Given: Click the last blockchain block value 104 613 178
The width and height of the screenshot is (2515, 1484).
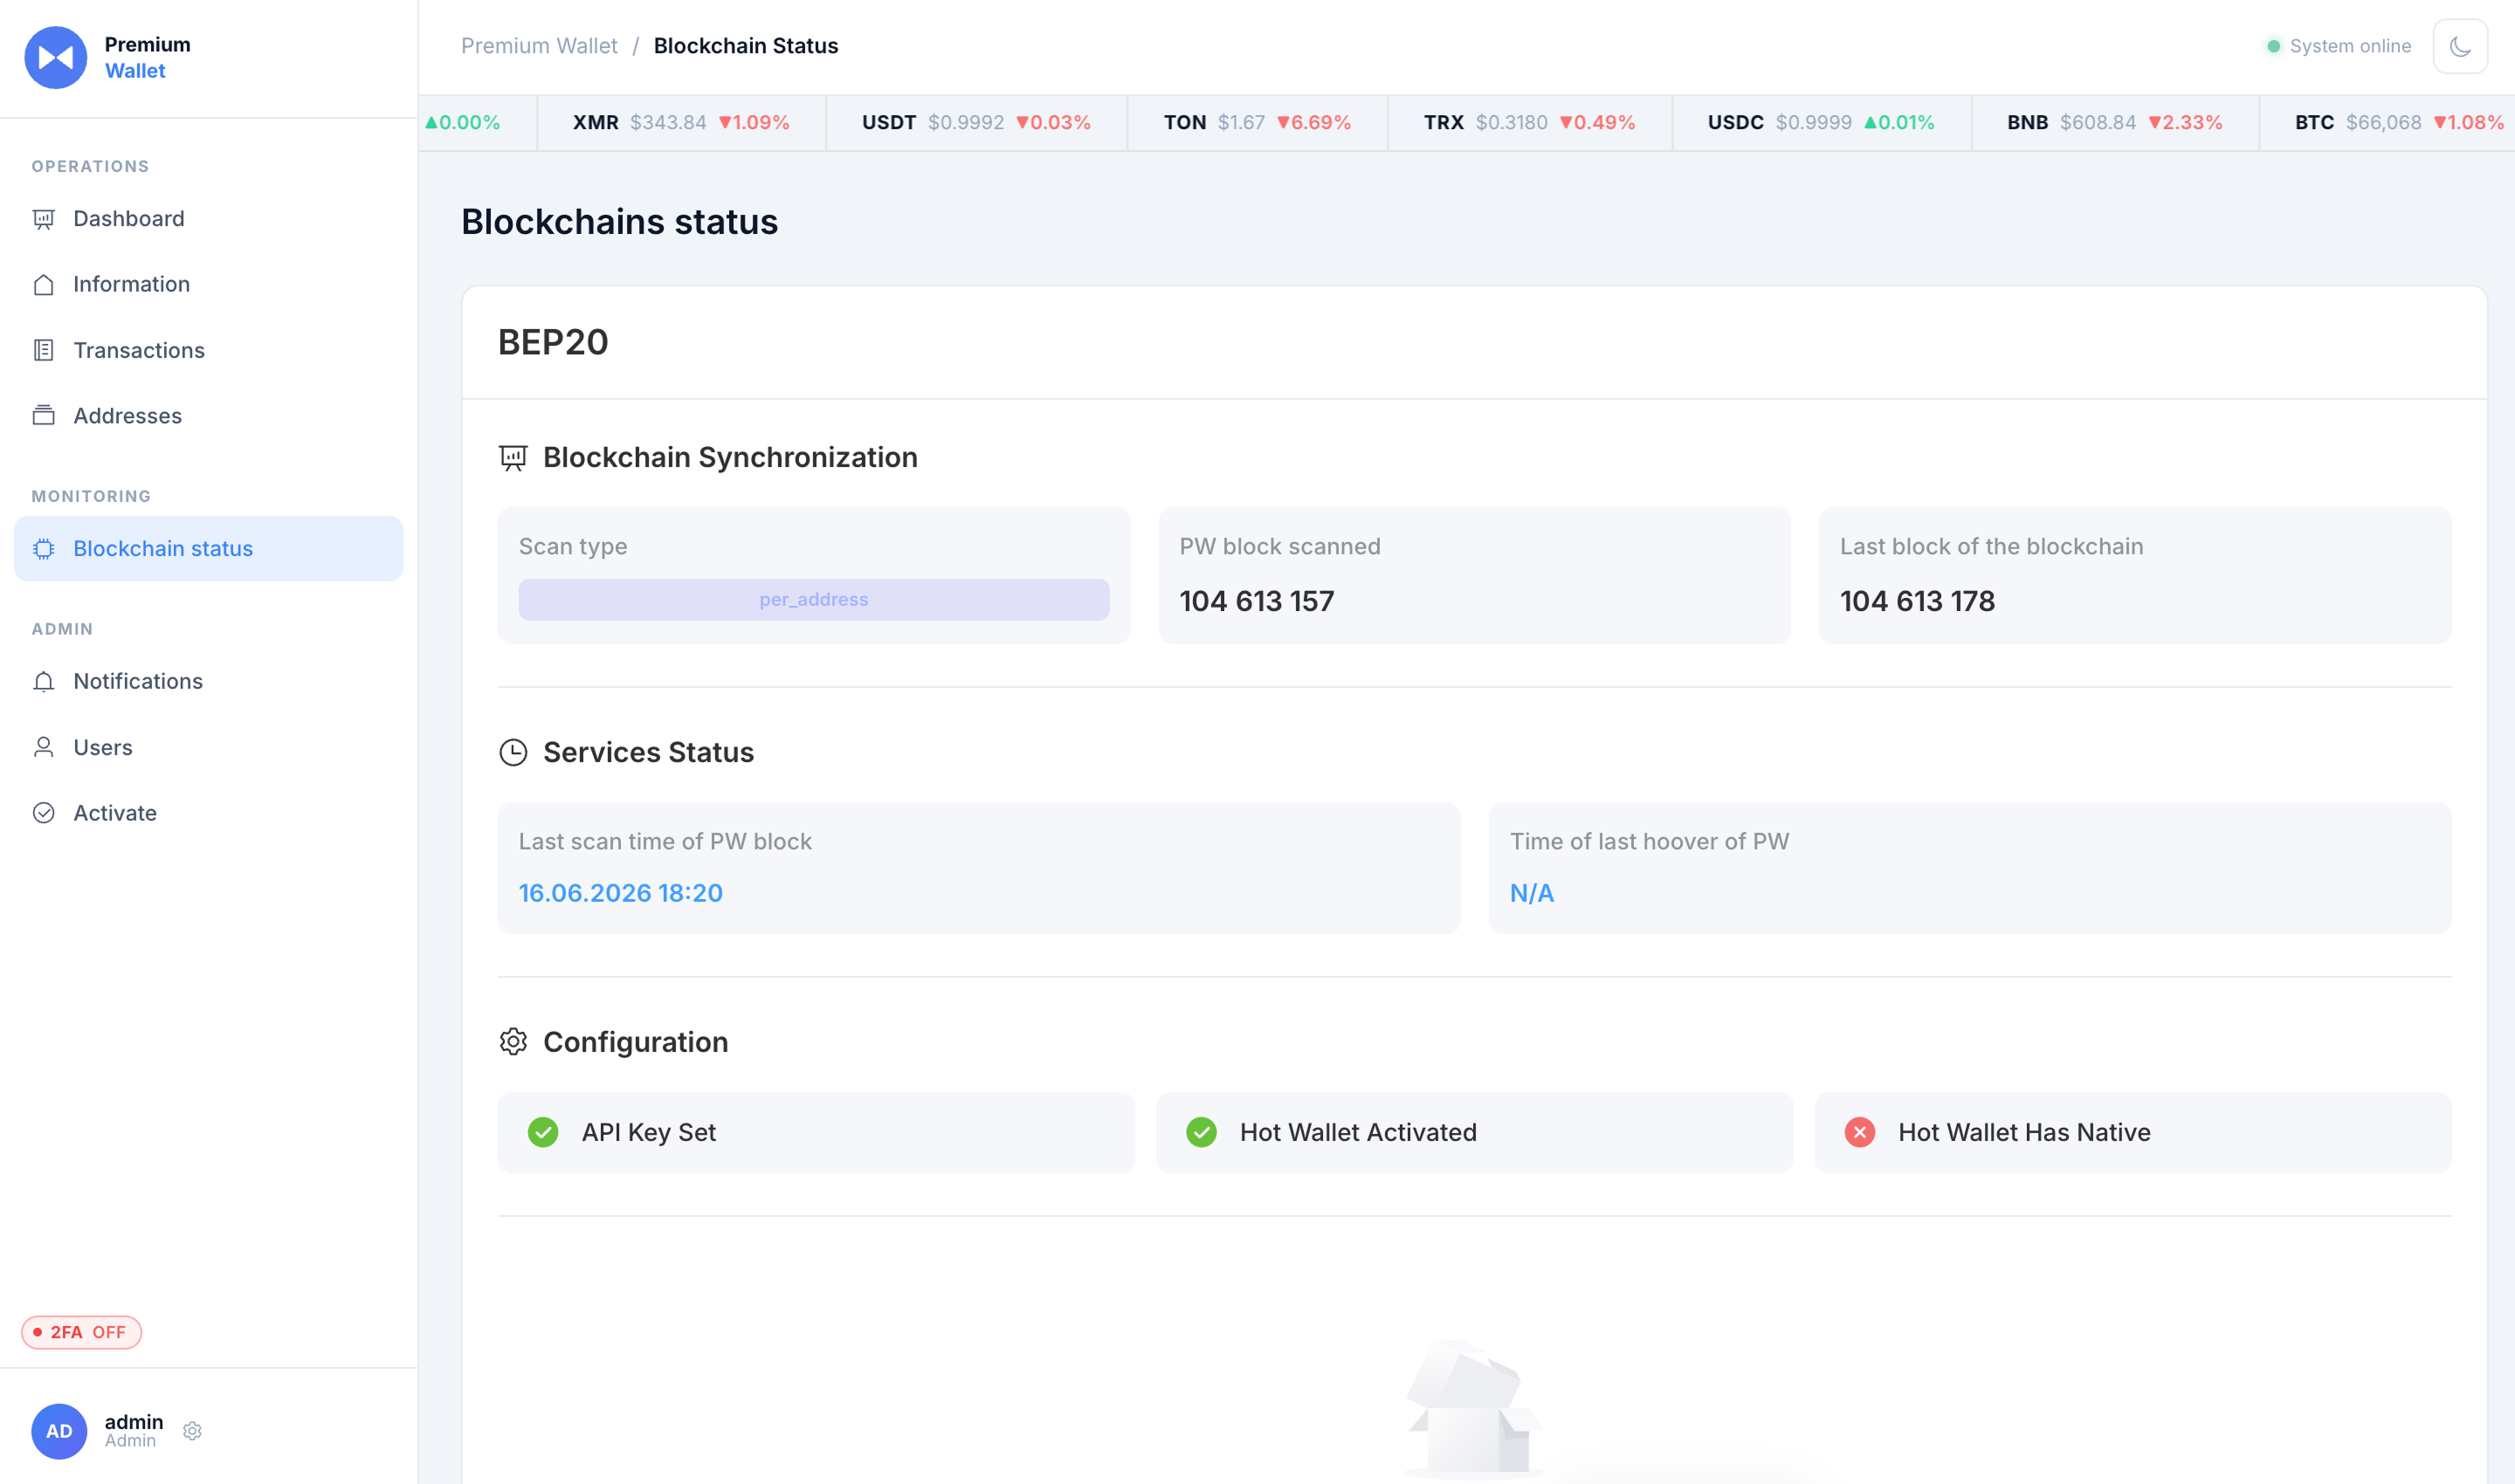Looking at the screenshot, I should [x=1917, y=601].
